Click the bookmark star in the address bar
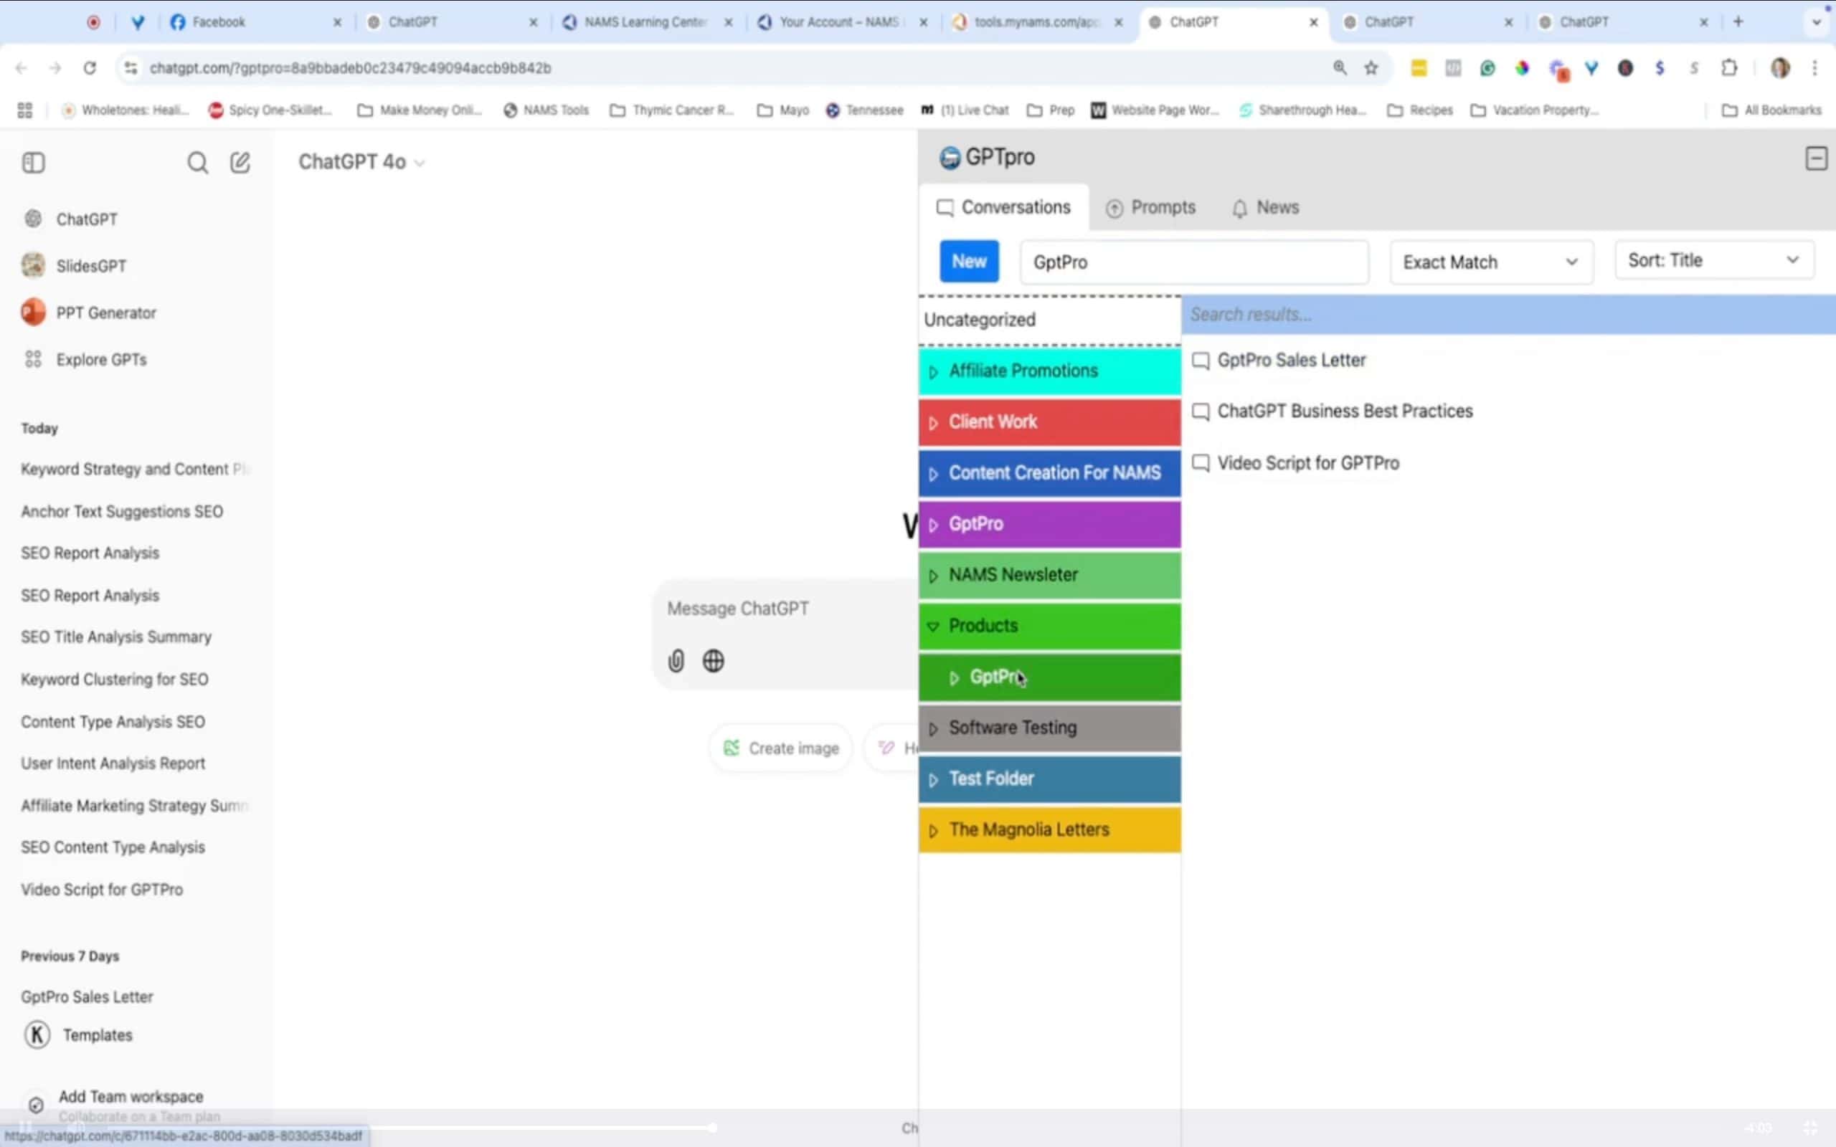 point(1371,68)
